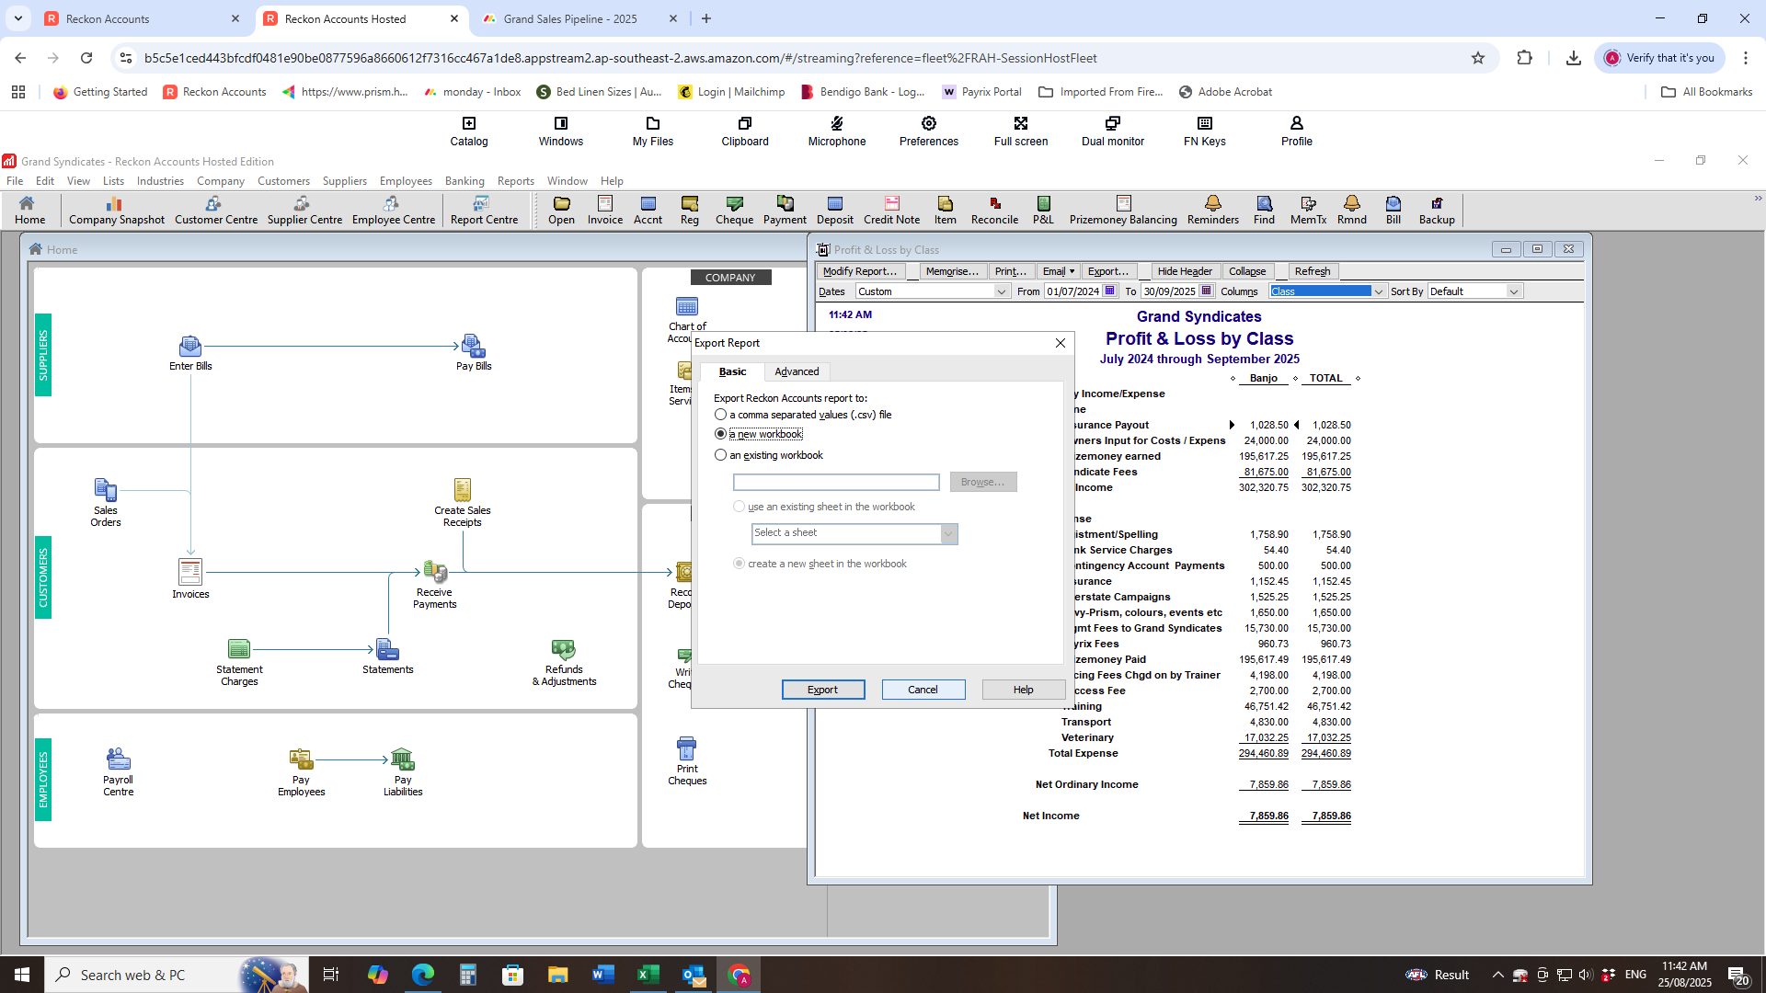This screenshot has width=1766, height=993.
Task: Open the Email dropdown in report toolbar
Action: click(x=1058, y=271)
